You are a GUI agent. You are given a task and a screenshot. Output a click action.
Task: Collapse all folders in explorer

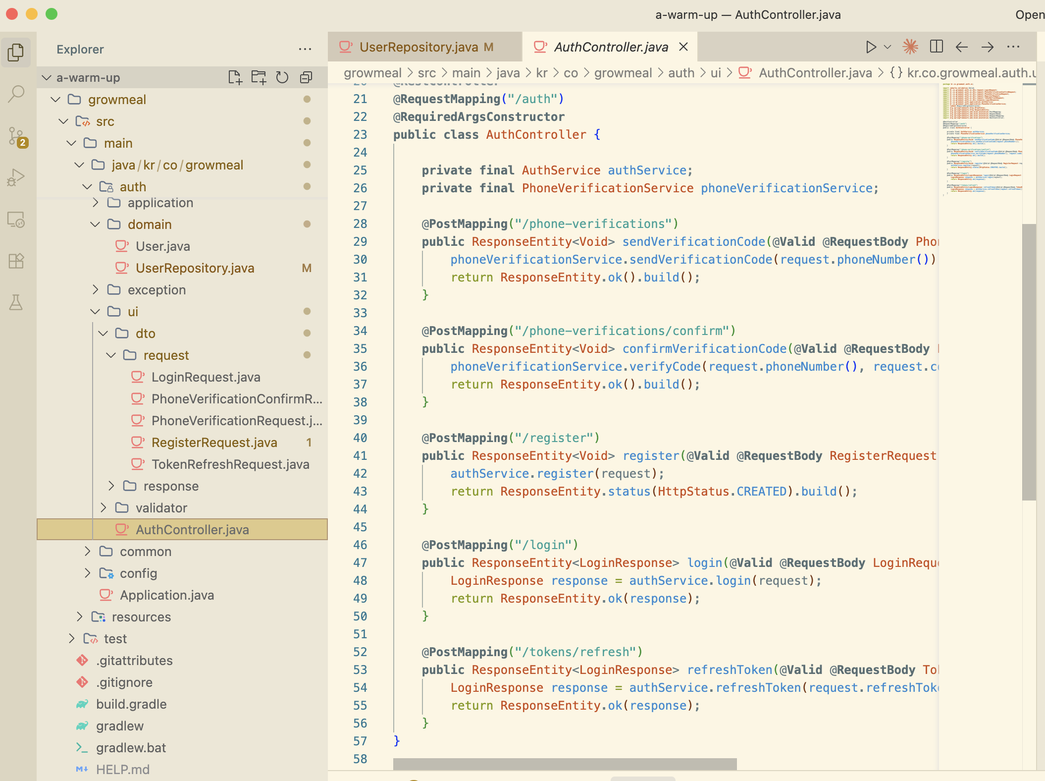pos(306,77)
